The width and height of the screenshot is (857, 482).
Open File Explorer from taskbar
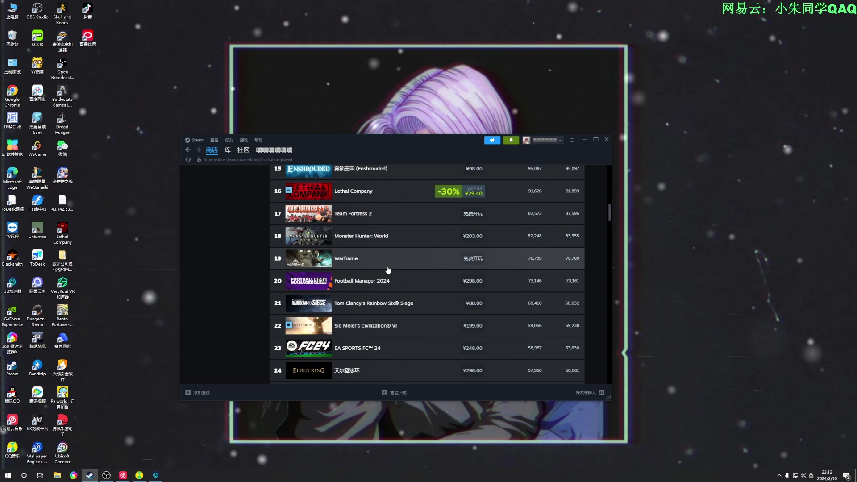point(57,475)
